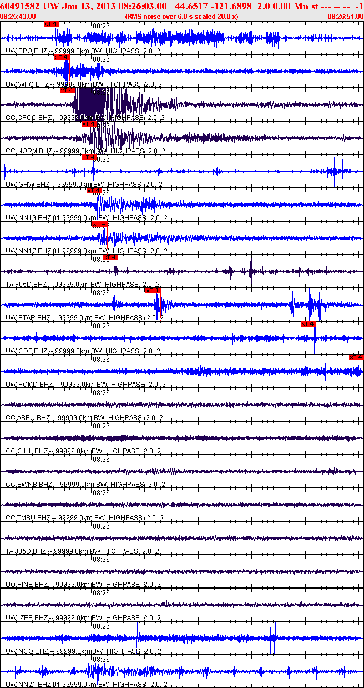Screen dimensions: 364x688
Task: Select the 'CC CPCO BHZ' station label
Action: [x=29, y=118]
